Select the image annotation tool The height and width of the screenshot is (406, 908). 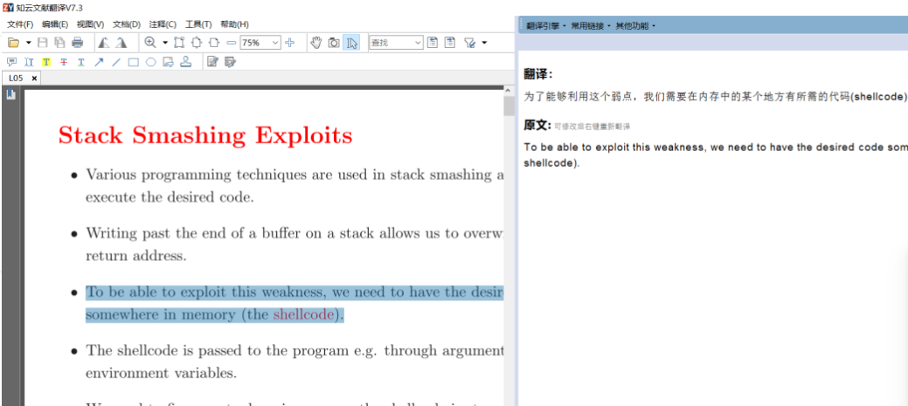click(168, 62)
